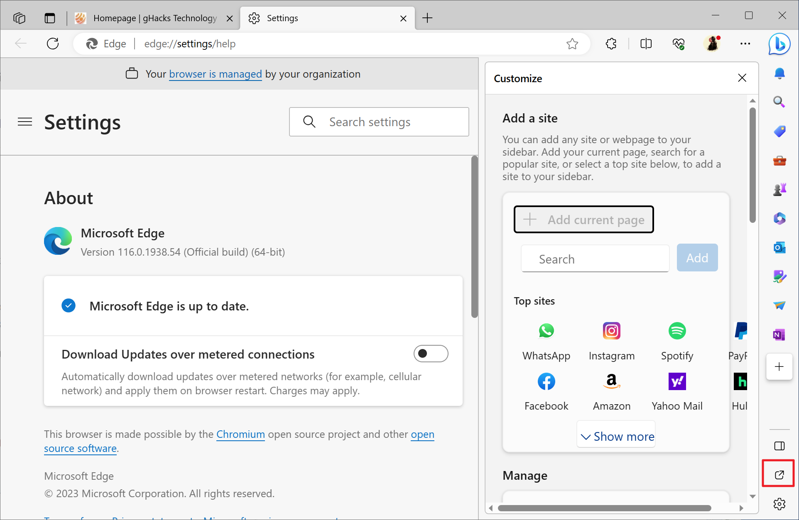Screen dimensions: 799x520
Task: Toggle Download Updates over metered connections
Action: (431, 353)
